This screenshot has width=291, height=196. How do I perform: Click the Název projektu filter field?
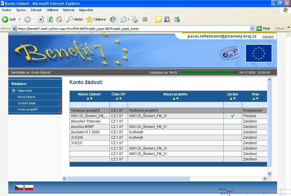click(x=176, y=105)
